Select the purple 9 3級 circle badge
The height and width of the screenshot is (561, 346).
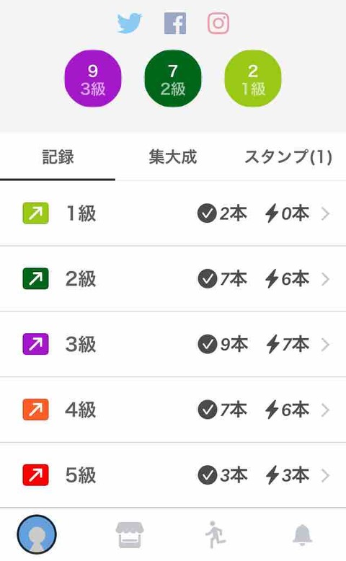pyautogui.click(x=93, y=79)
